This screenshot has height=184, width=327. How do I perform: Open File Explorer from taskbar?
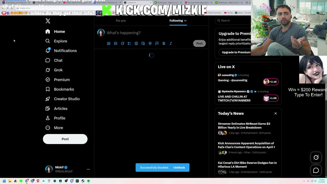10,181
